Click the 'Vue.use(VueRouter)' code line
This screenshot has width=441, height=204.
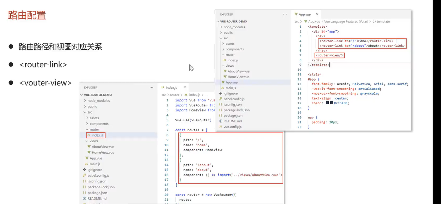(x=193, y=120)
